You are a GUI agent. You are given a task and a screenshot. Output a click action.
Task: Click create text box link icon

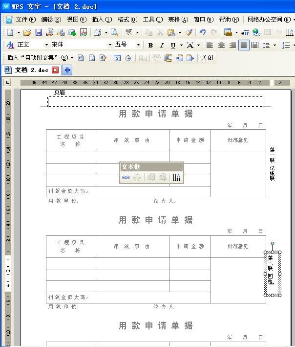click(x=126, y=177)
